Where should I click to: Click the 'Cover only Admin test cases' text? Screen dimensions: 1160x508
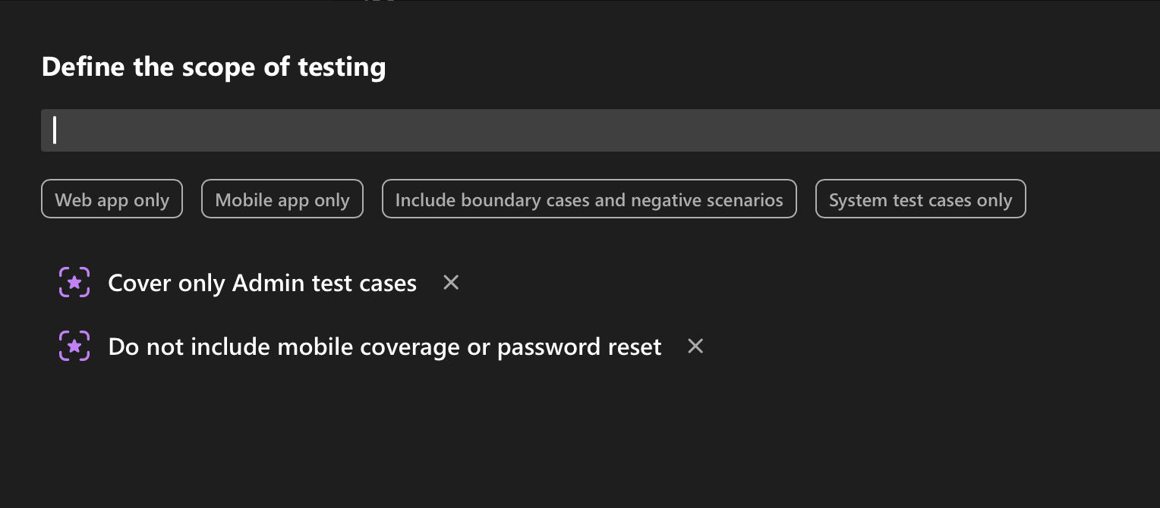point(262,283)
